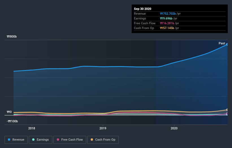Screen dimensions: 232x148
Task: Click the Earnings row label in tooltip
Action: [140, 18]
